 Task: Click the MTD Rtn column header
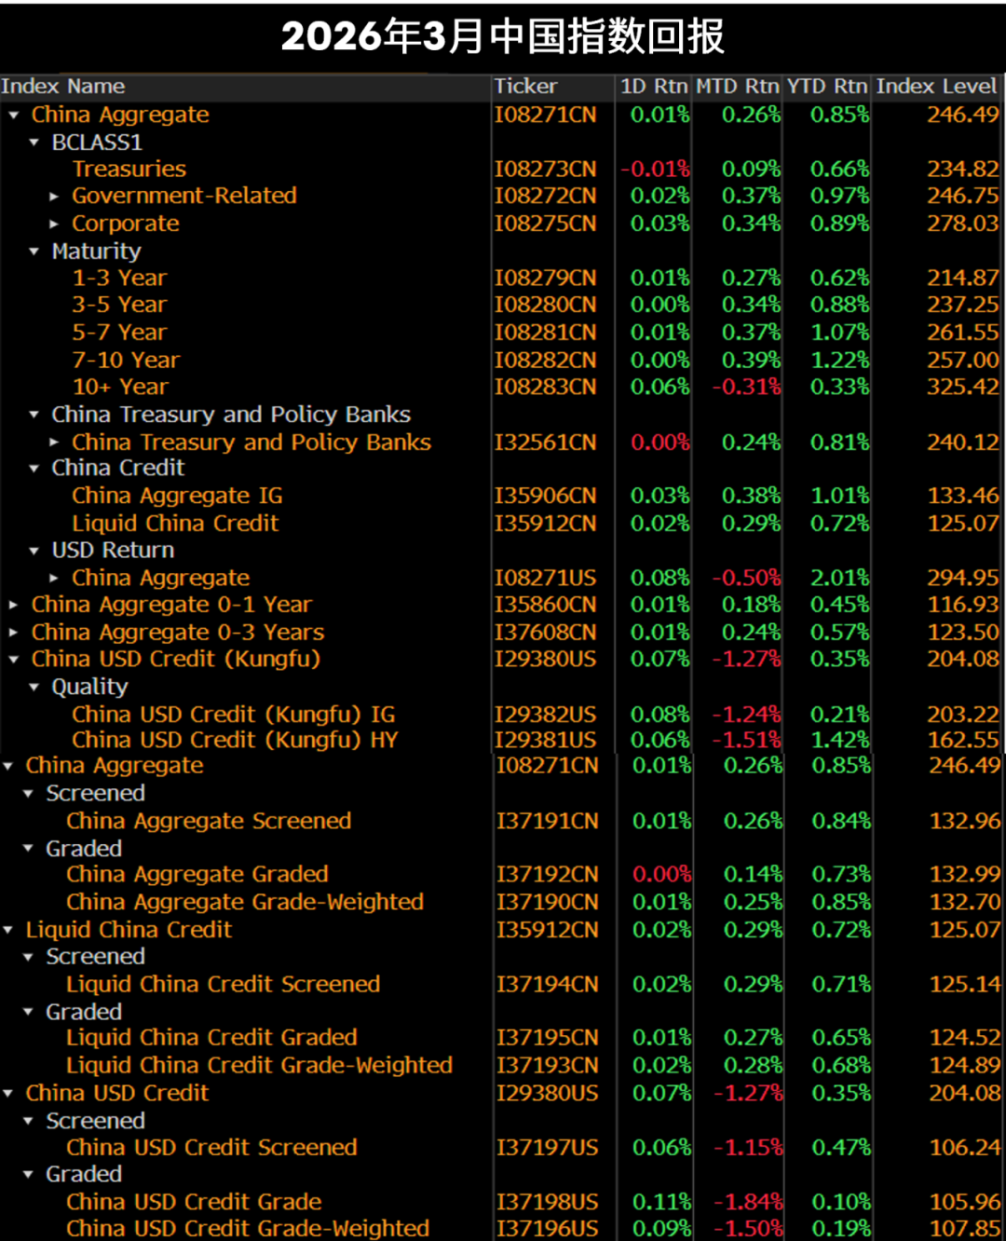(x=737, y=87)
